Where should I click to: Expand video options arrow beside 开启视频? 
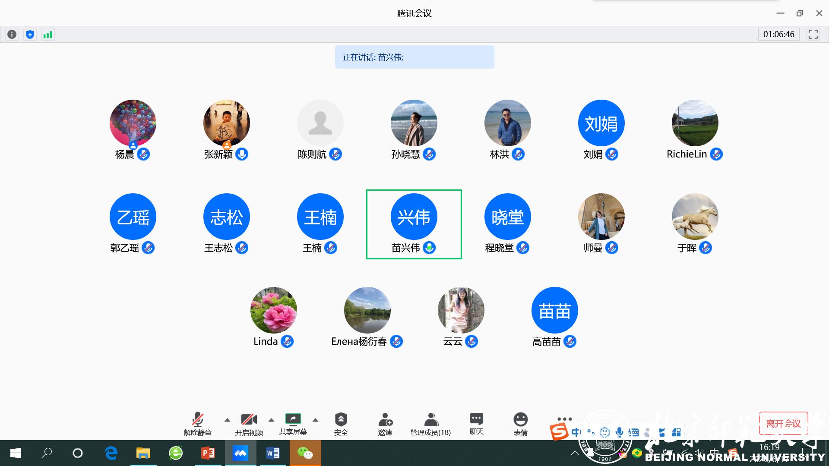pos(271,420)
